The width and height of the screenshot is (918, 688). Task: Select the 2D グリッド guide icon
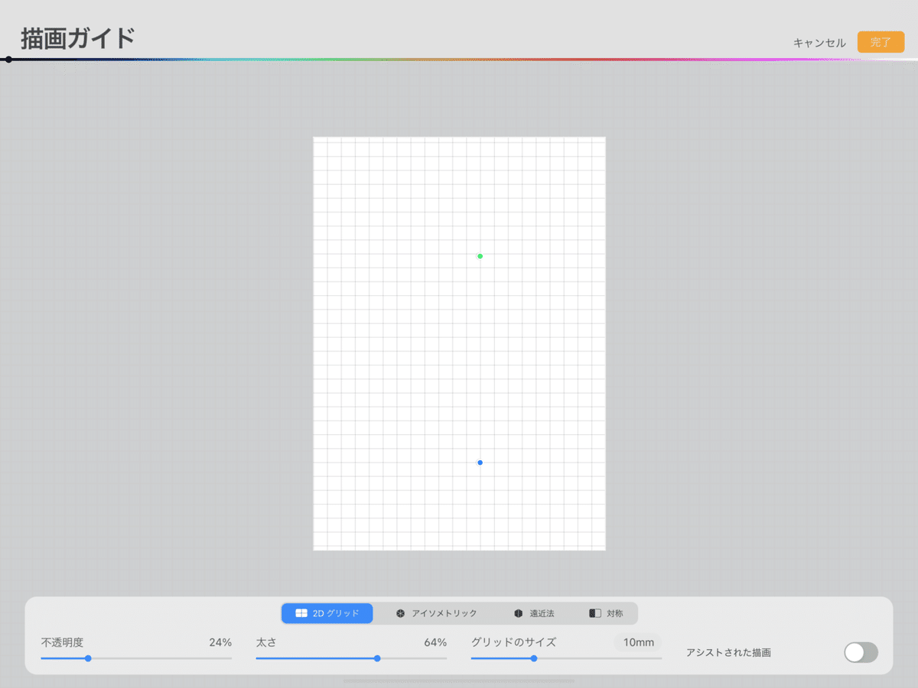pos(327,613)
